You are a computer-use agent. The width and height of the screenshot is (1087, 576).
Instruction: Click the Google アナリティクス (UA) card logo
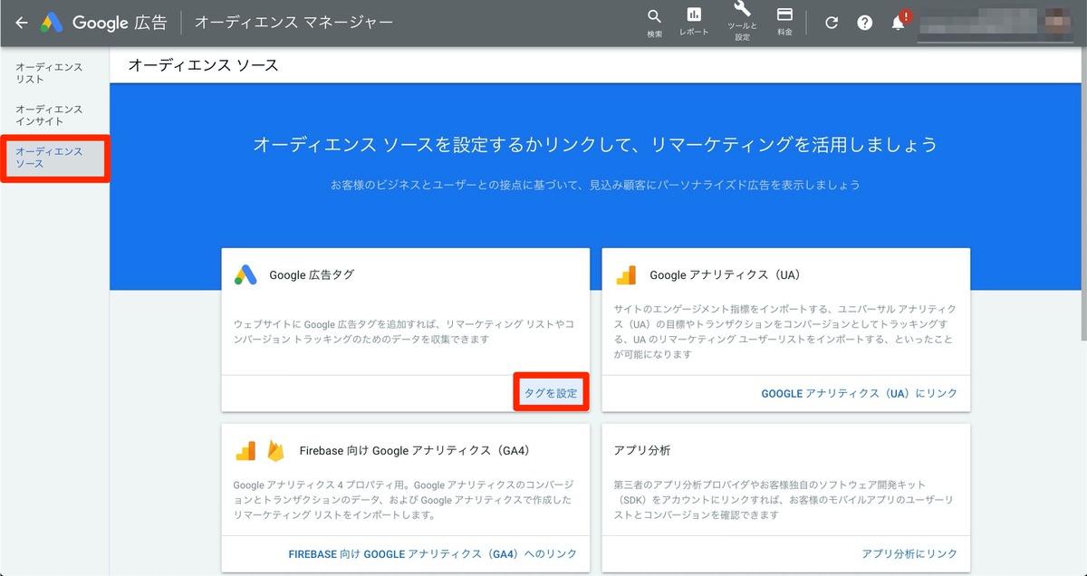pyautogui.click(x=627, y=275)
